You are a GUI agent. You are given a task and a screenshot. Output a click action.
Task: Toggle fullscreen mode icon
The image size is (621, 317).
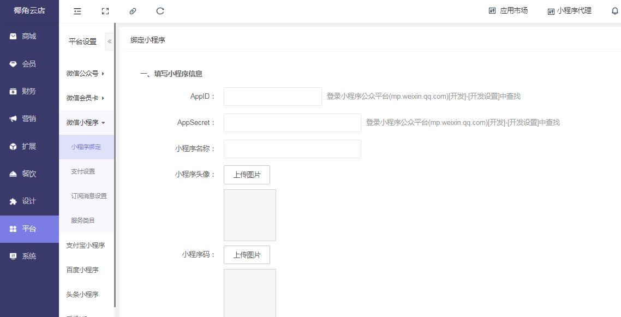click(105, 11)
